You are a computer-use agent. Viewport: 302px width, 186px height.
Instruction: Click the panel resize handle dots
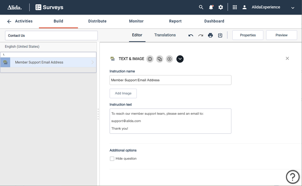tap(98, 114)
